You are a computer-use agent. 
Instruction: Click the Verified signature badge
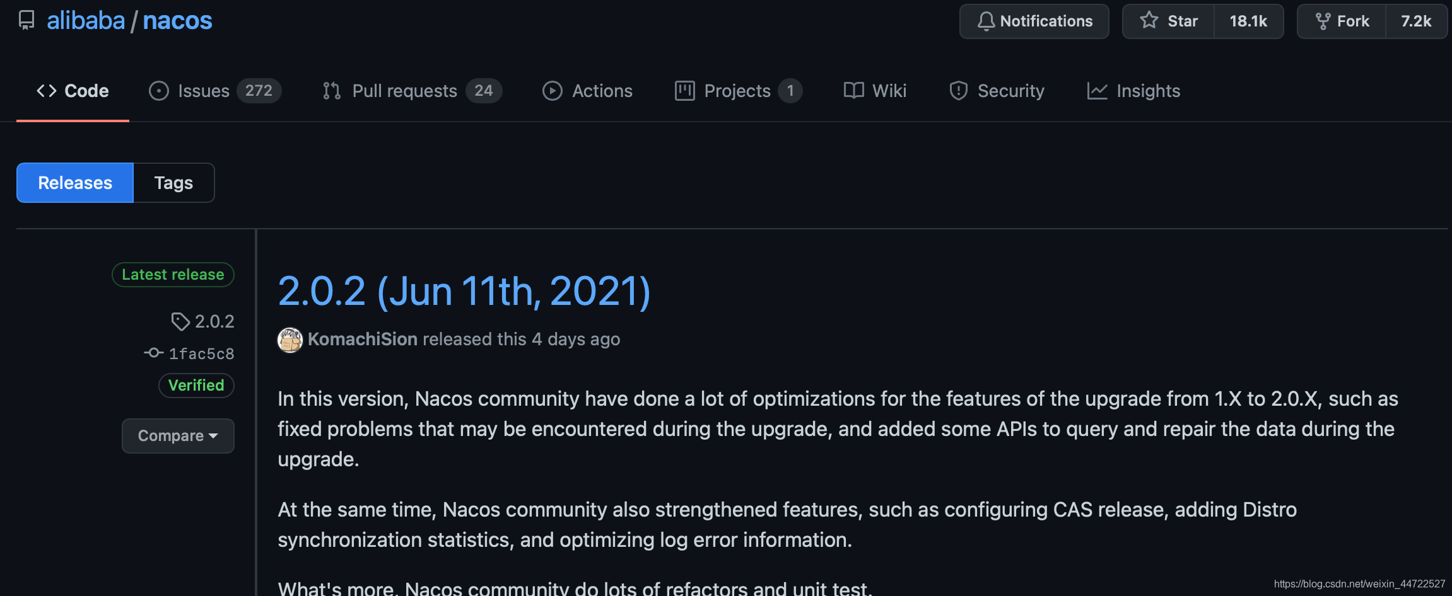tap(196, 386)
